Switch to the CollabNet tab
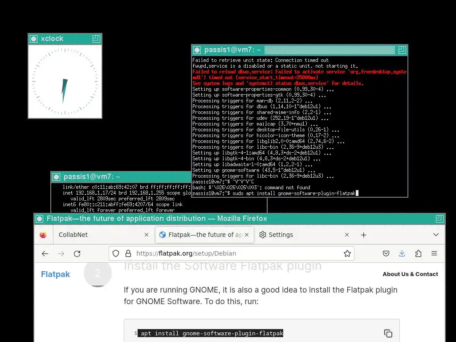Image resolution: width=456 pixels, height=342 pixels. (x=103, y=235)
